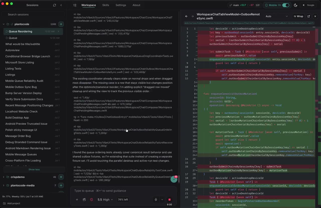Open the Auto language dropdown
Image resolution: width=321 pixels, height=208 pixels.
point(277,16)
